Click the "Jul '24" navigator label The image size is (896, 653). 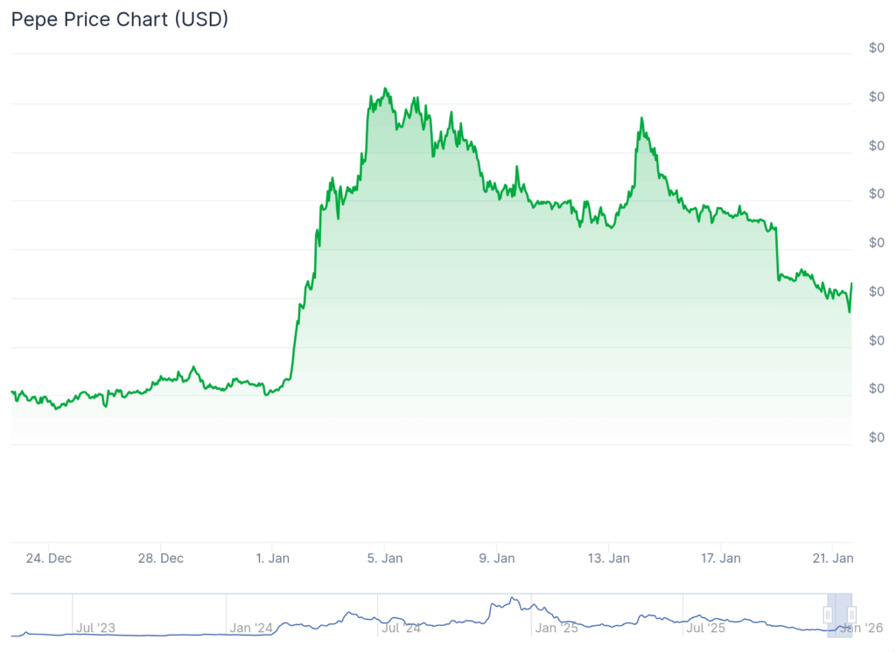(401, 628)
